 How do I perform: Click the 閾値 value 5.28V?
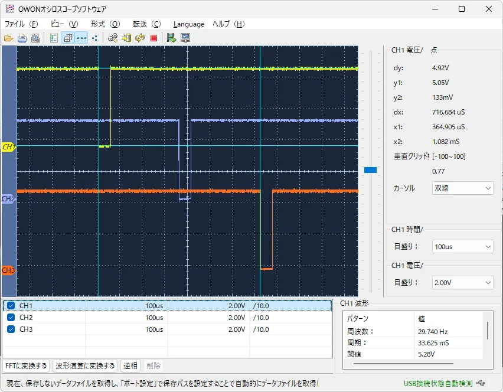click(426, 354)
